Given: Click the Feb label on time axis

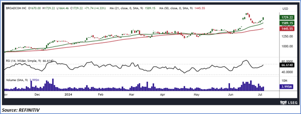Looking at the screenshot, I should [100, 94].
